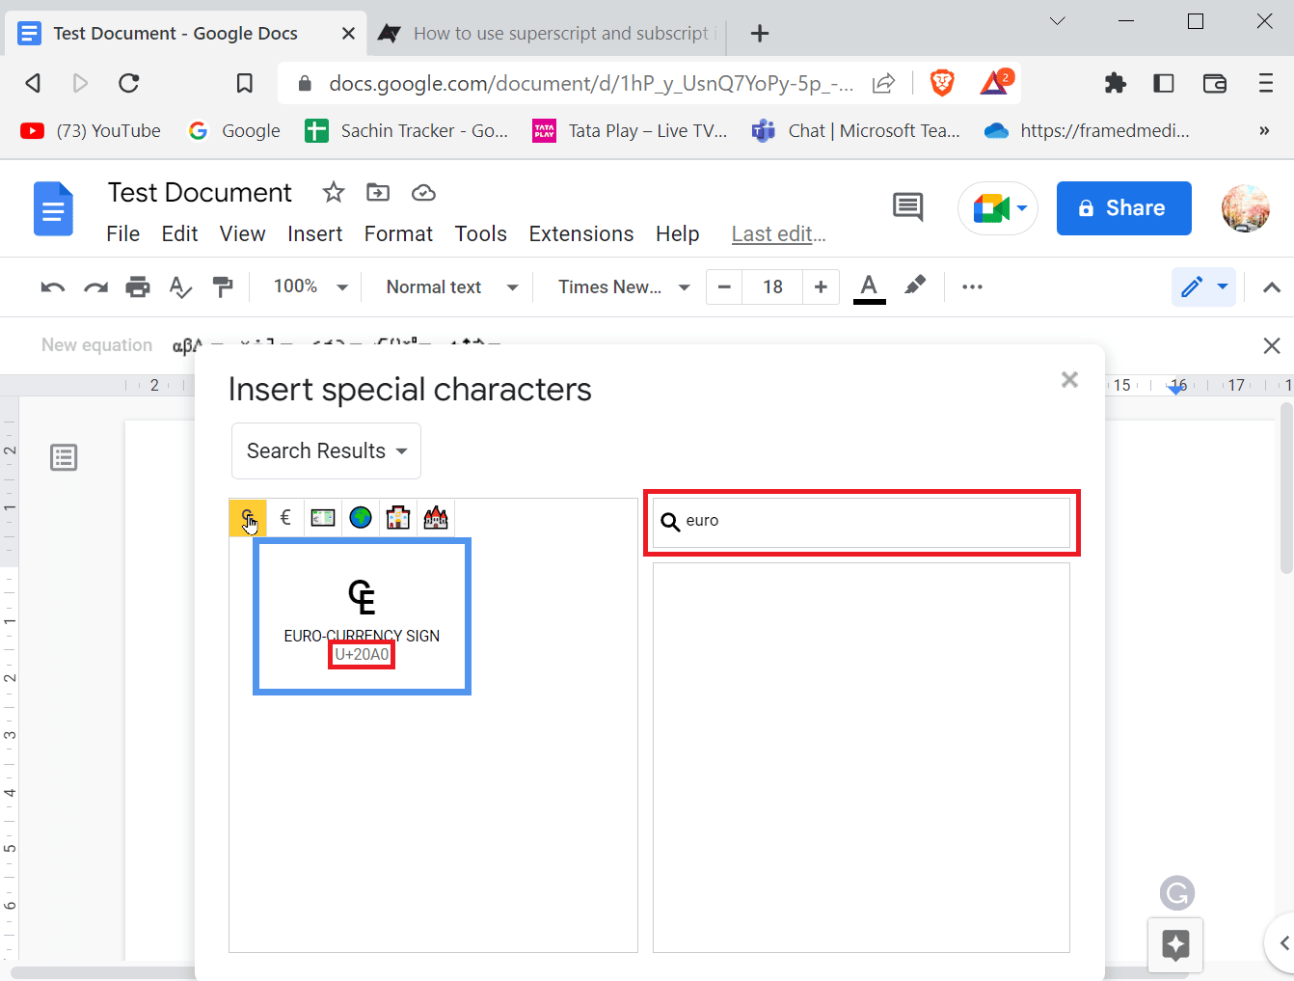
Task: Select the euro-currency sign result
Action: (x=248, y=518)
